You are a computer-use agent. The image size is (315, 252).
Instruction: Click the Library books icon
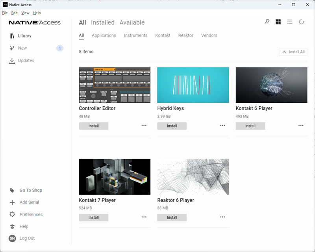(x=12, y=36)
